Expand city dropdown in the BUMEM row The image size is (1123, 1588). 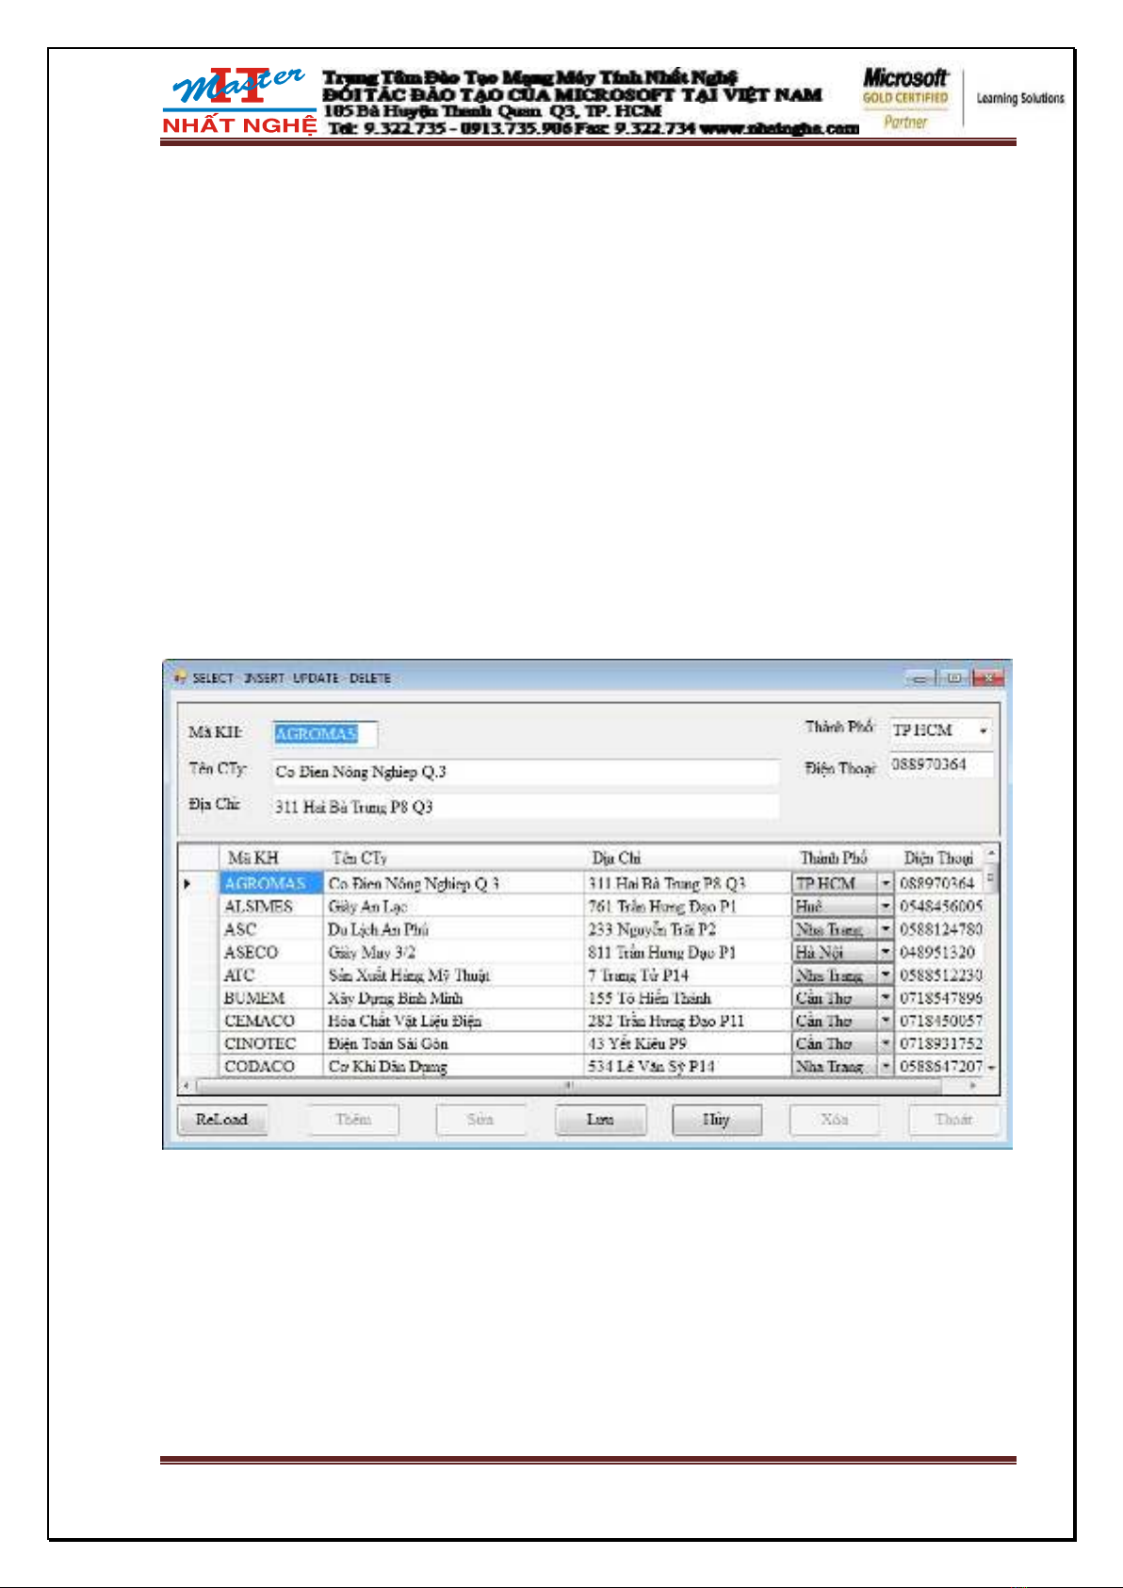coord(885,998)
